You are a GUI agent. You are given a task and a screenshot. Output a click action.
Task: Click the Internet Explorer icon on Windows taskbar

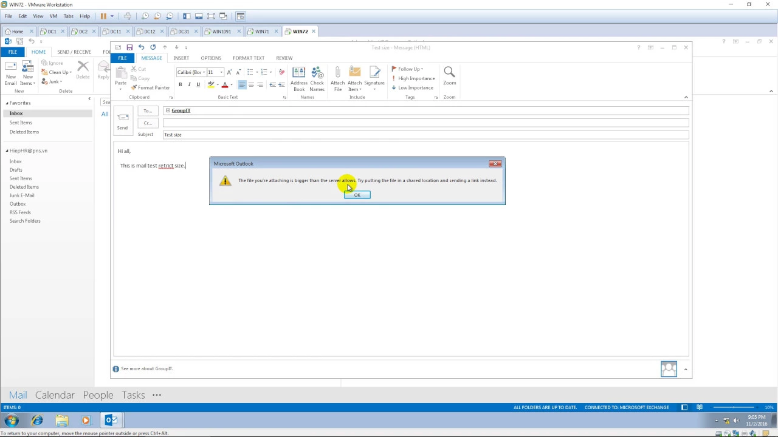(37, 420)
